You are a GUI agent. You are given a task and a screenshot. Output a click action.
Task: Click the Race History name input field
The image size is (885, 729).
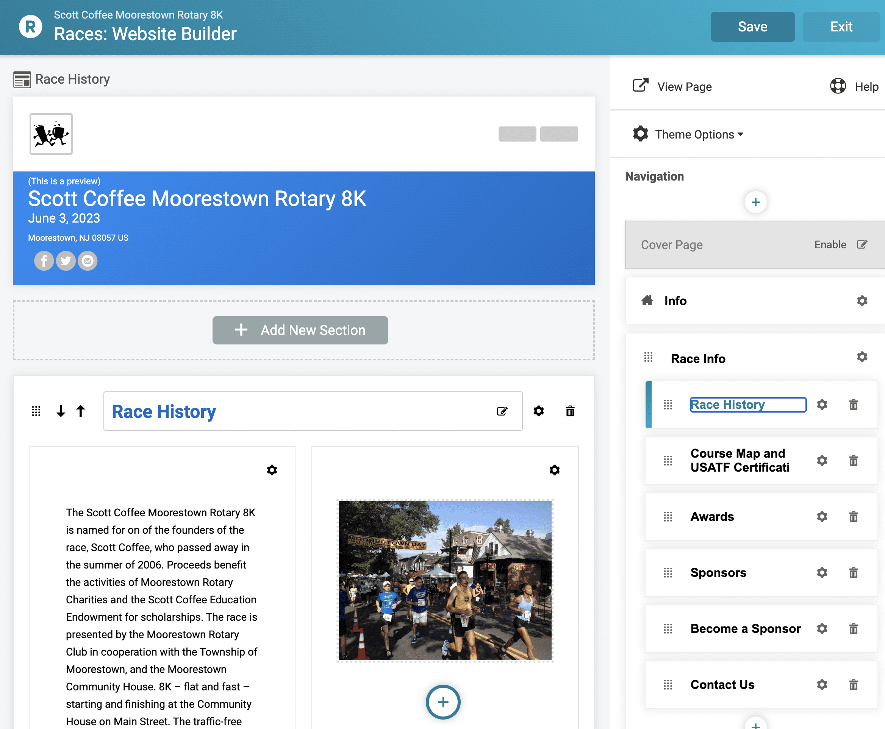[748, 405]
